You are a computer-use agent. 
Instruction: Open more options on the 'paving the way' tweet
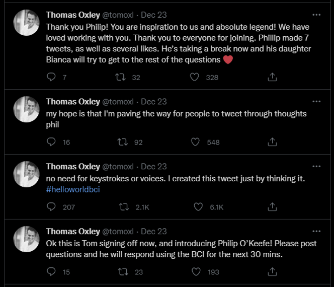[x=316, y=101]
